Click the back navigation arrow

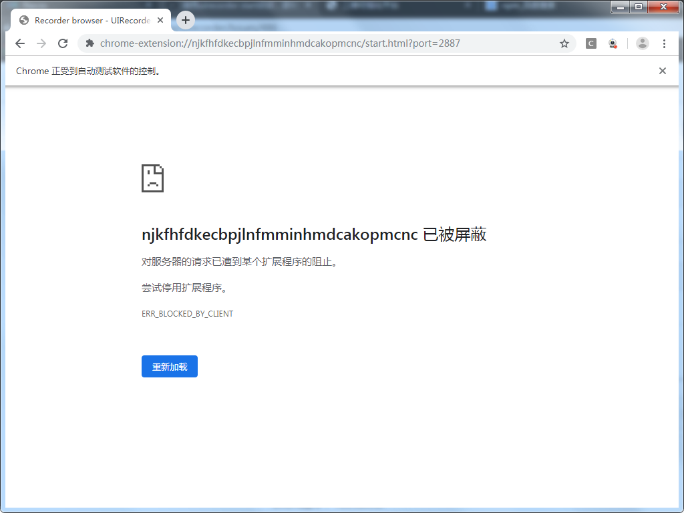click(x=19, y=43)
